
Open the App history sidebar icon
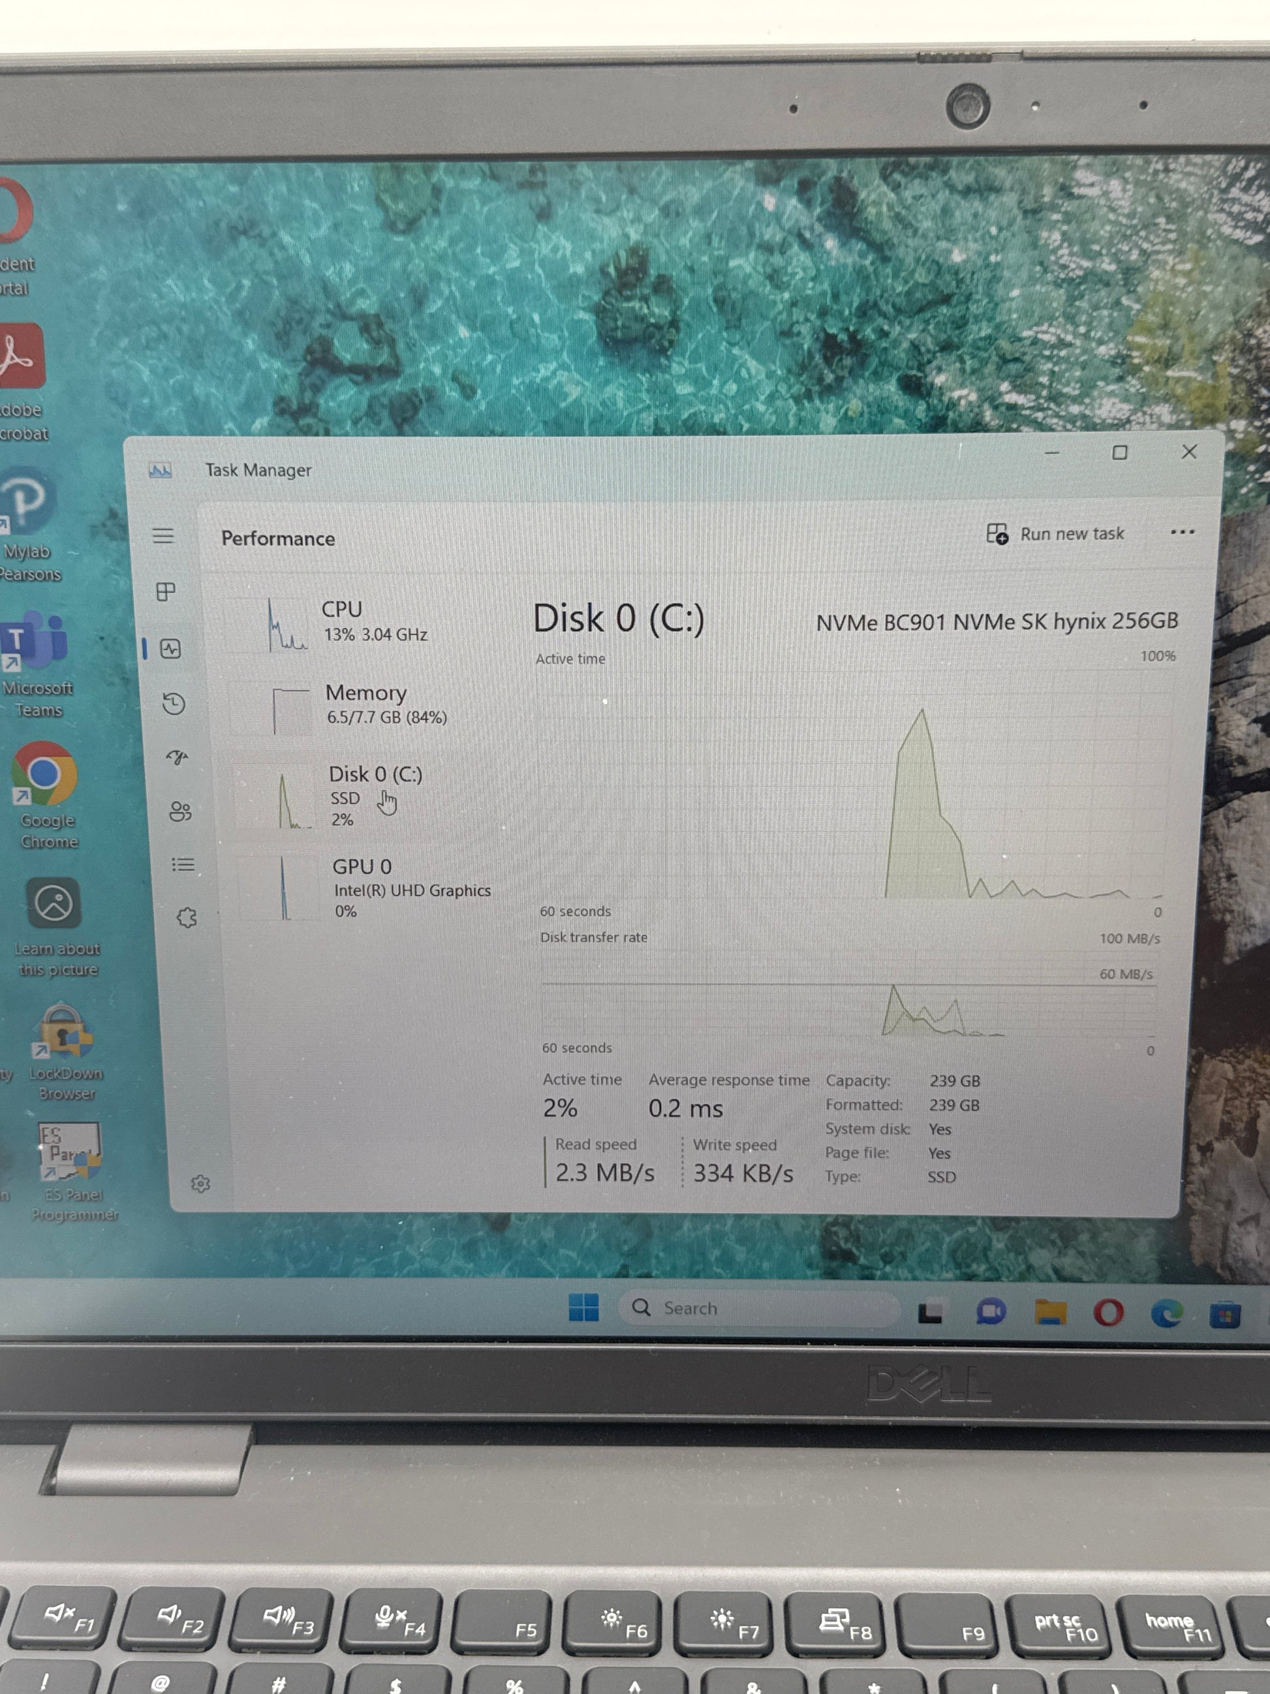[174, 704]
